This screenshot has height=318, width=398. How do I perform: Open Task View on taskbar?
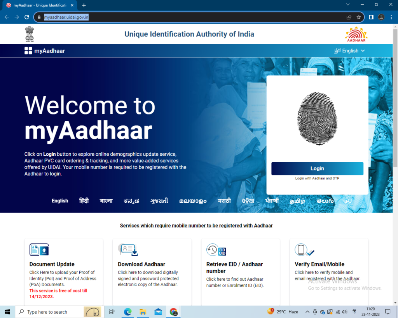[112, 312]
